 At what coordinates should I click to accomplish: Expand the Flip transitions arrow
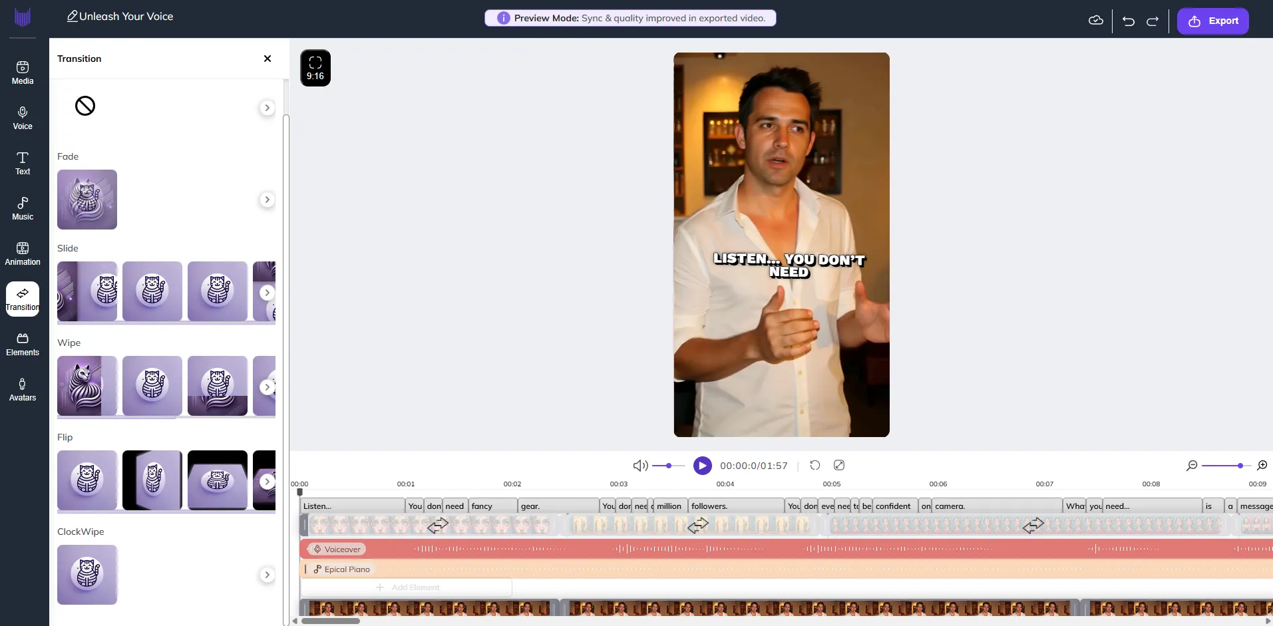coord(267,482)
